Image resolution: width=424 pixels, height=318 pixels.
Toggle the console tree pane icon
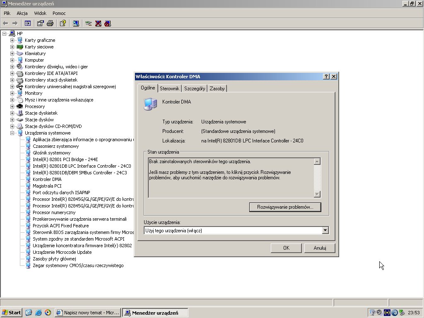coord(28,24)
